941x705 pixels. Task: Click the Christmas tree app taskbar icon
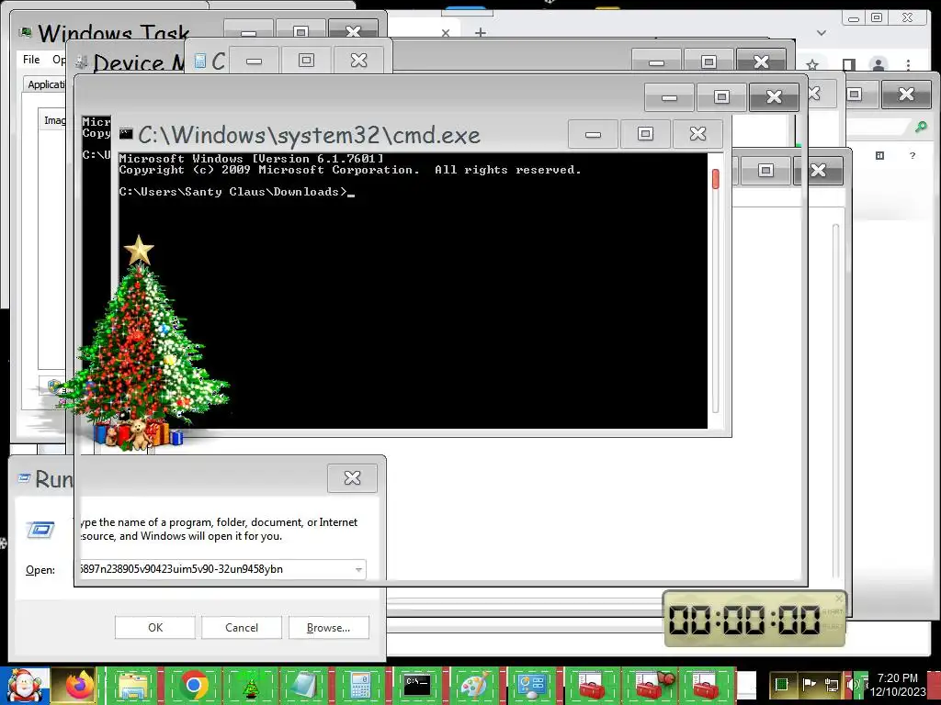250,686
